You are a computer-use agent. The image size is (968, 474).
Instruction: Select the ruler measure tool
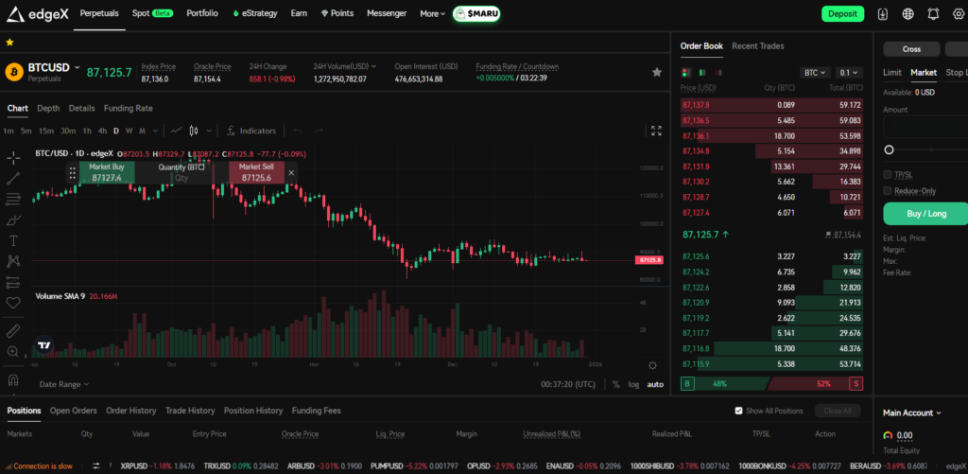13,331
